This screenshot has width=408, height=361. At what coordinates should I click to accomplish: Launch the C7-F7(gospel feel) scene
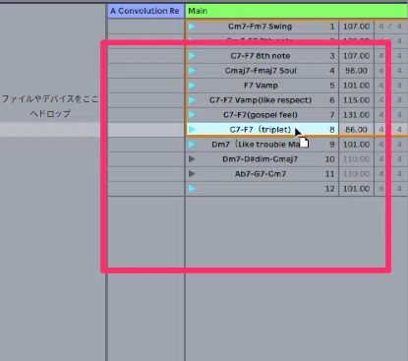pos(192,115)
